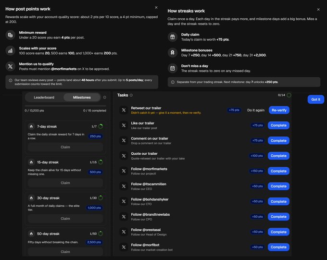
Task: Click the @morfimarkets mention in post rules
Action: point(64,69)
